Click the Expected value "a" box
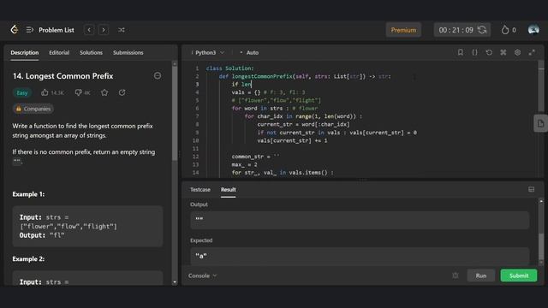 [x=360, y=256]
